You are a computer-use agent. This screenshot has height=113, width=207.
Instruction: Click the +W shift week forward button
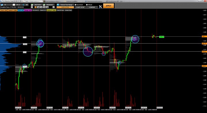(47, 7)
